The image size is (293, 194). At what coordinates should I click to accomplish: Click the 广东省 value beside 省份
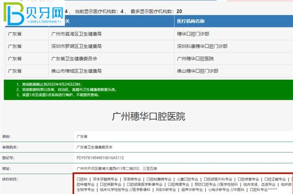(82, 136)
